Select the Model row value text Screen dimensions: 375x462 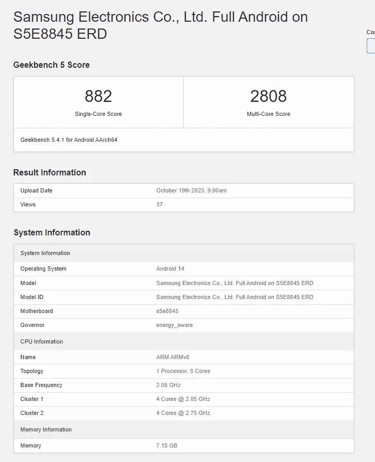235,283
